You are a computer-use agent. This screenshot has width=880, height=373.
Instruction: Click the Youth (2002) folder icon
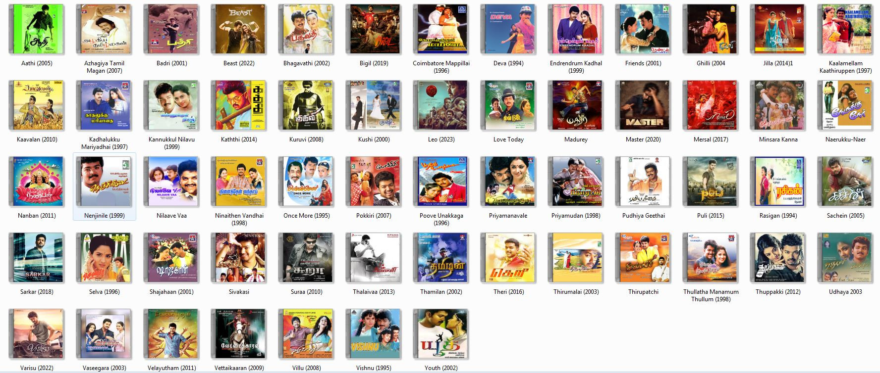tap(441, 334)
